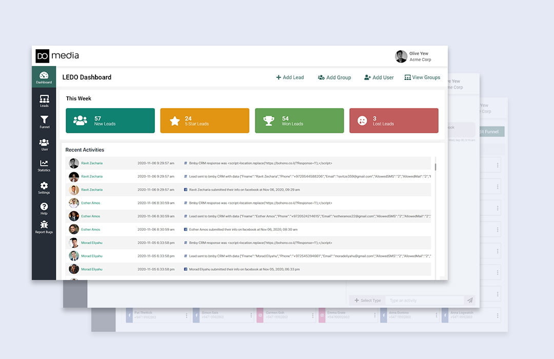This screenshot has height=359, width=554.
Task: Open View Groups link
Action: pos(422,77)
